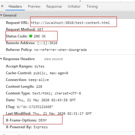The image size is (135, 135).
Task: Select the Last-Modified header value
Action: 62,114
